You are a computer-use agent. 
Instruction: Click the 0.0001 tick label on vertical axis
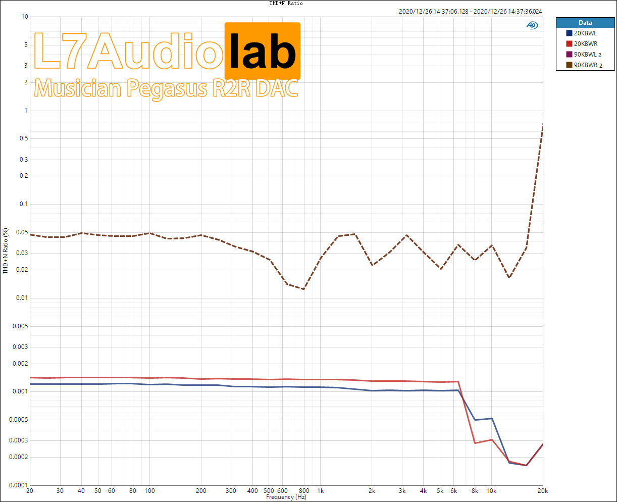[19, 485]
